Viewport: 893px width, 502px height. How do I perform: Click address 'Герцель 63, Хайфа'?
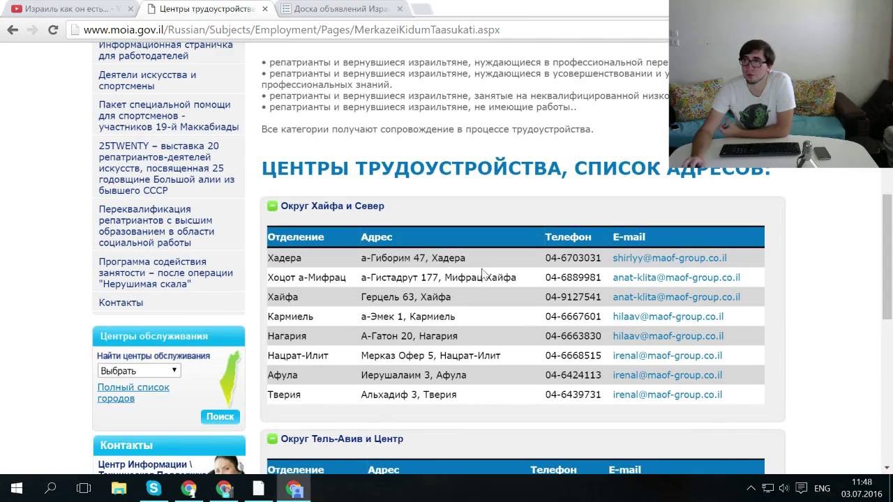pos(405,297)
